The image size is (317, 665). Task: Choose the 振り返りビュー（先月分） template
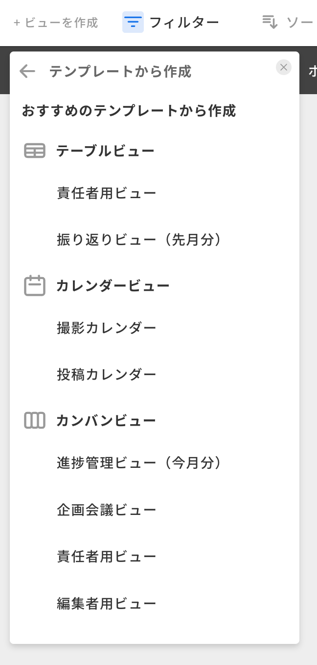pyautogui.click(x=139, y=240)
